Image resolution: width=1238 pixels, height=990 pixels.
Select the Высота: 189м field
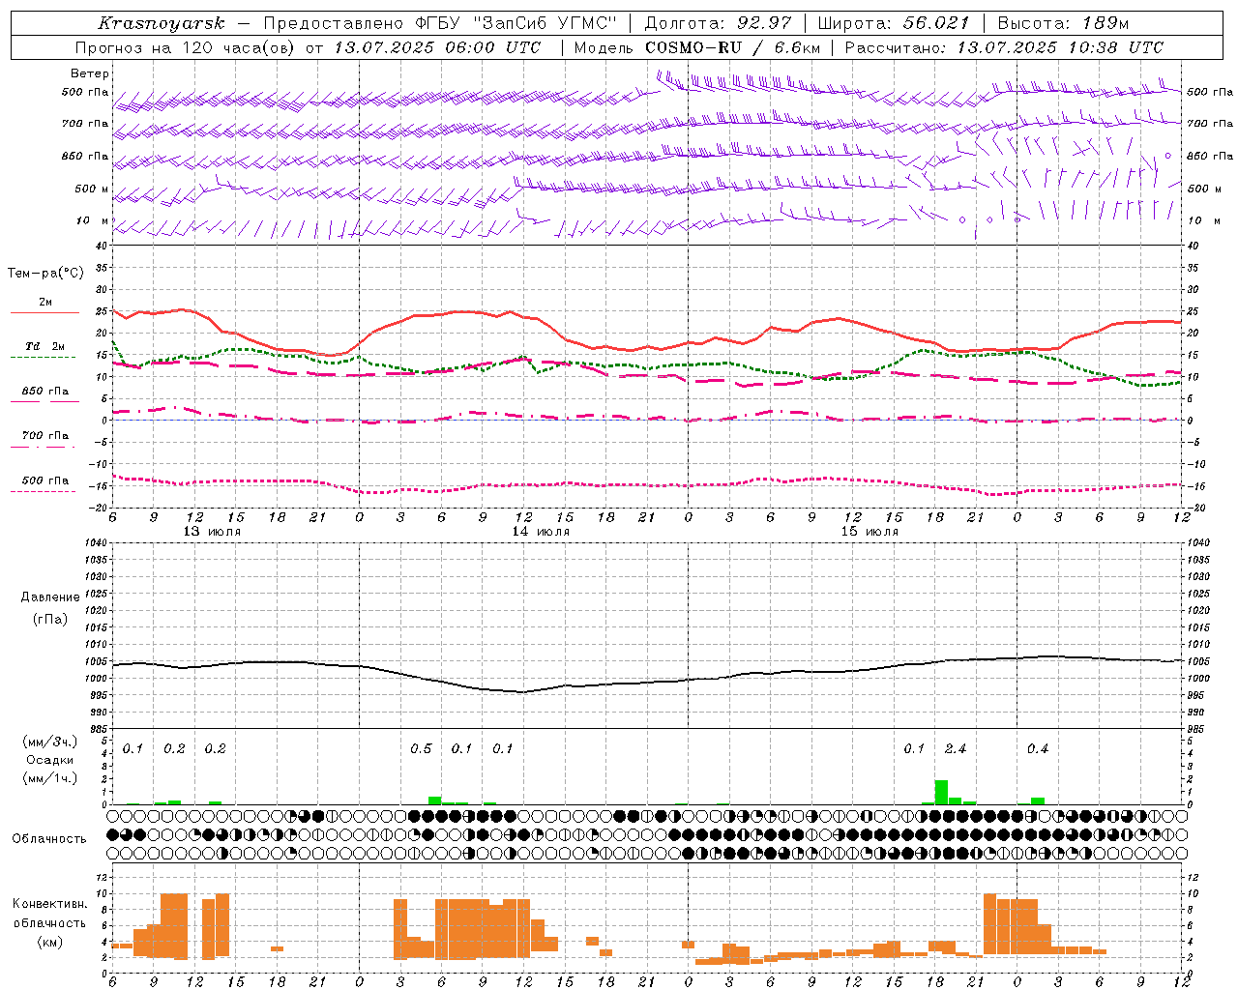(x=1063, y=23)
